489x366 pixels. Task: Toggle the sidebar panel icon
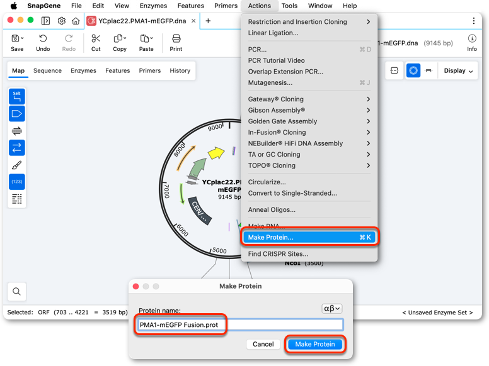pyautogui.click(x=45, y=21)
